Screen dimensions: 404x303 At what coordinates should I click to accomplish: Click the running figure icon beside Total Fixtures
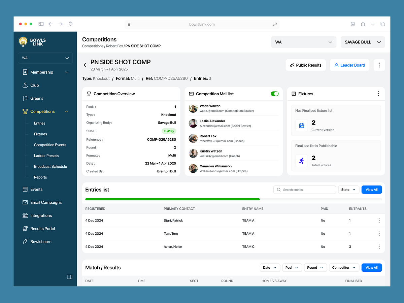pos(302,161)
